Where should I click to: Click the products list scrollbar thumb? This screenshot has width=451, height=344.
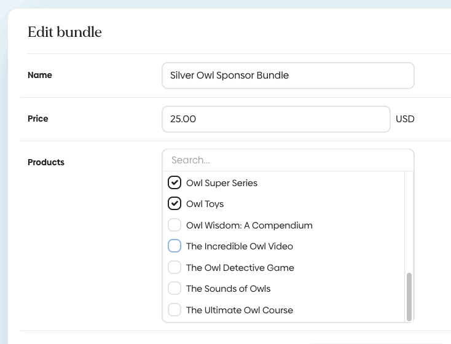tap(409, 296)
